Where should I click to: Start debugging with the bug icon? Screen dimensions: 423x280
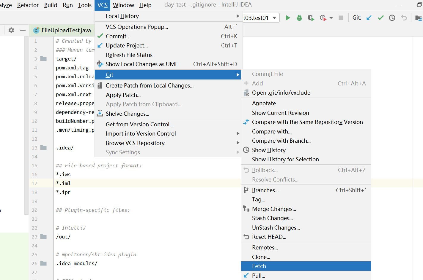[299, 18]
